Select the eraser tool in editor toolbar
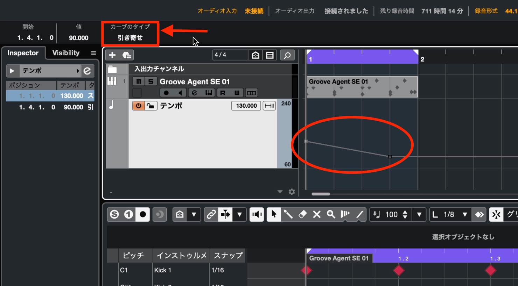518x286 pixels. pyautogui.click(x=302, y=214)
